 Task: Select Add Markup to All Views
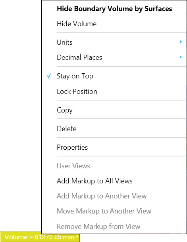114,181
